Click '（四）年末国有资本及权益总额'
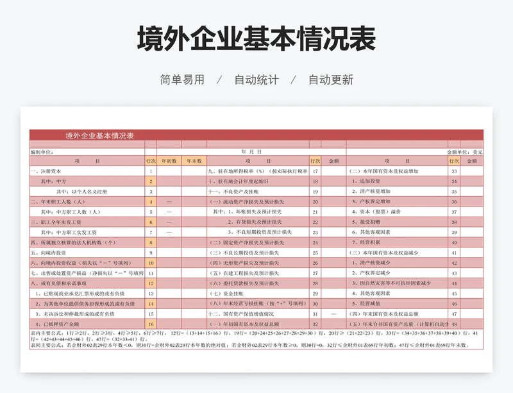This screenshot has height=393, width=513. 397,314
